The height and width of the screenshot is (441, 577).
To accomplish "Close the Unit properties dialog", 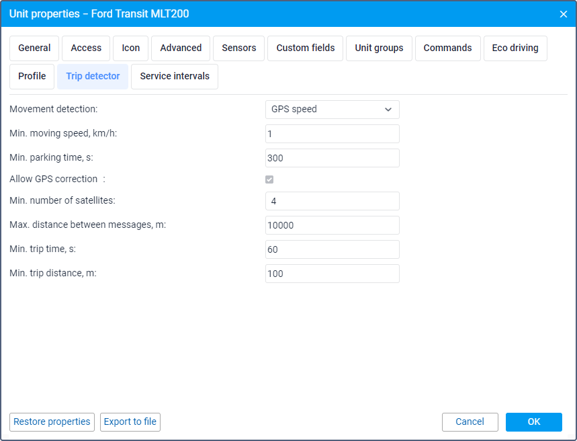I will tap(563, 14).
